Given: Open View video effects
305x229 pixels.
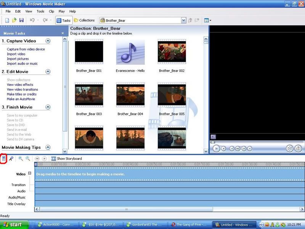Looking at the screenshot, I should pyautogui.click(x=20, y=85).
